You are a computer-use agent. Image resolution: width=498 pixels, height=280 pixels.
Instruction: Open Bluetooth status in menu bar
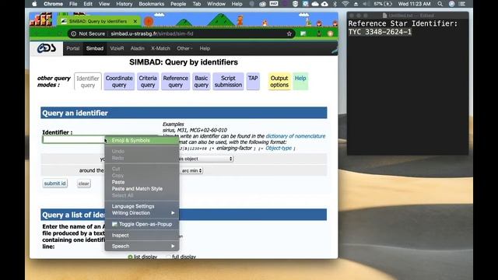click(335, 4)
